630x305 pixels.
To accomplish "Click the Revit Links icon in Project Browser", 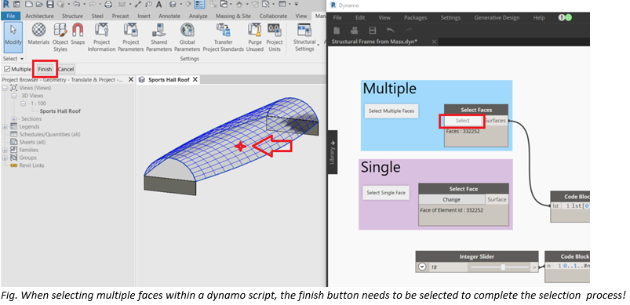I will 13,165.
